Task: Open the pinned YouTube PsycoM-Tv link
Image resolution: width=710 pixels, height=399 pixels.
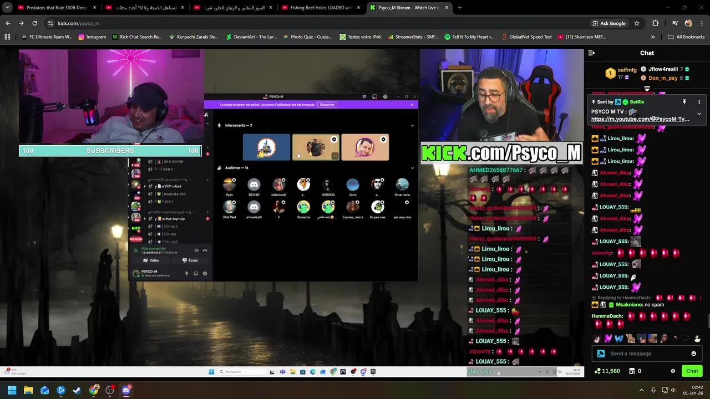Action: pyautogui.click(x=640, y=119)
